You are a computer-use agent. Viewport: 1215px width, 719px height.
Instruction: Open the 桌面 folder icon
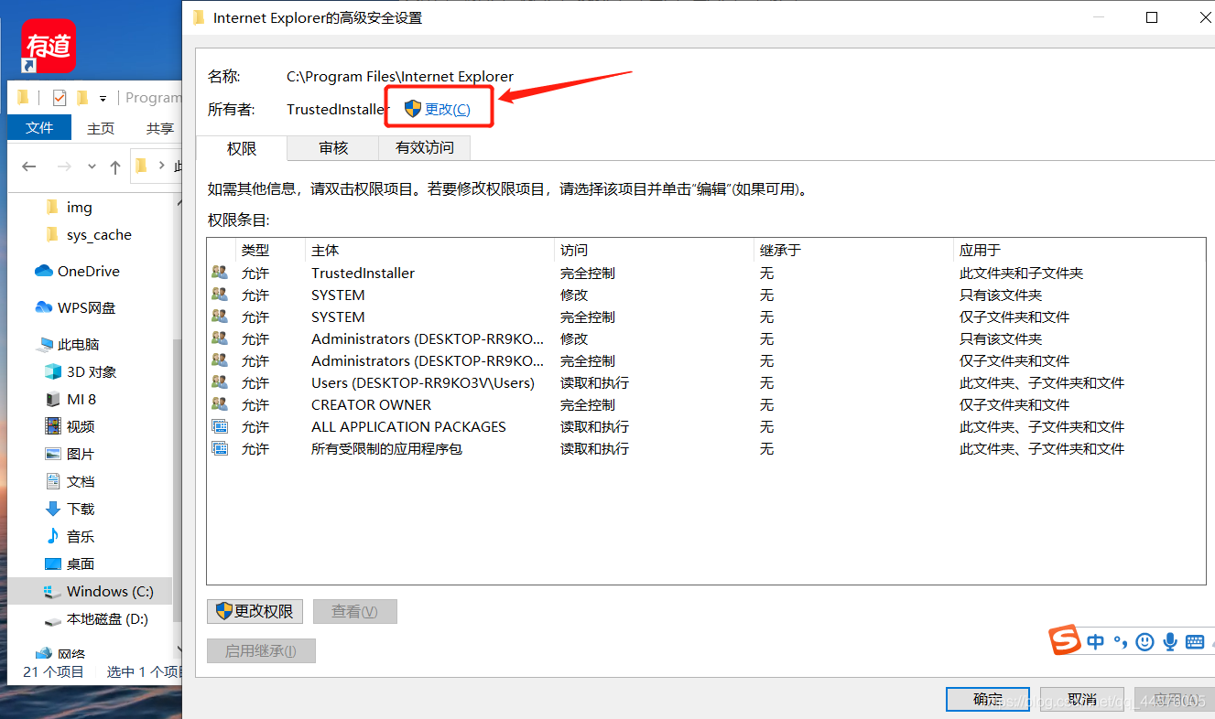[53, 563]
